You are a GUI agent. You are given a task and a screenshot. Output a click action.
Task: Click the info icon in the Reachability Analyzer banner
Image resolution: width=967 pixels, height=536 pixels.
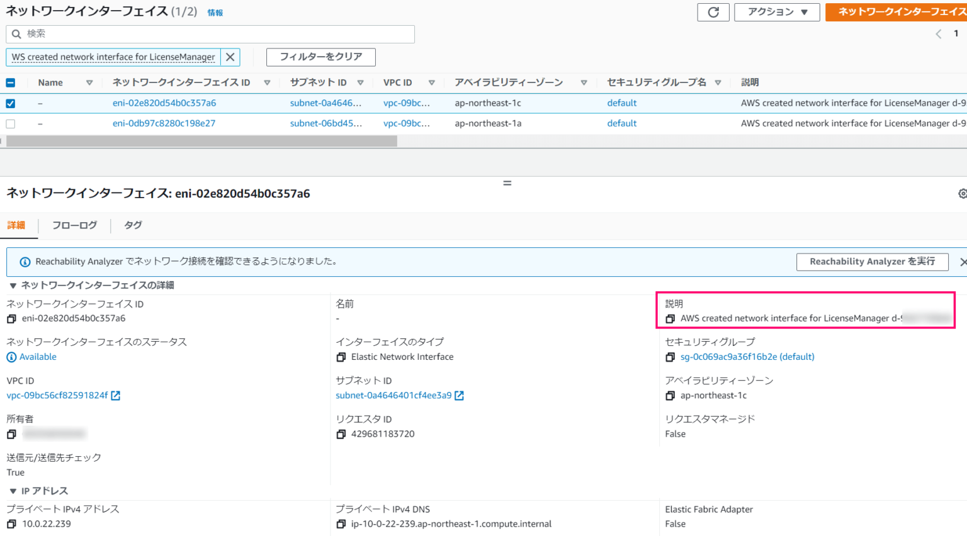tap(24, 261)
